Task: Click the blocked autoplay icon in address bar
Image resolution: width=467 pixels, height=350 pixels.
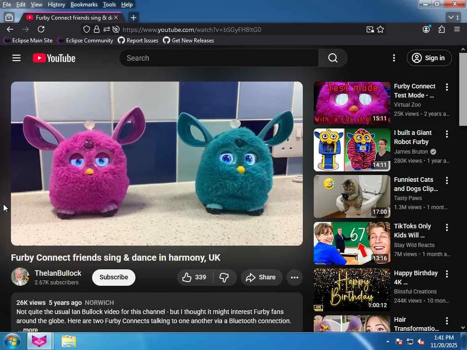Action: tap(116, 30)
